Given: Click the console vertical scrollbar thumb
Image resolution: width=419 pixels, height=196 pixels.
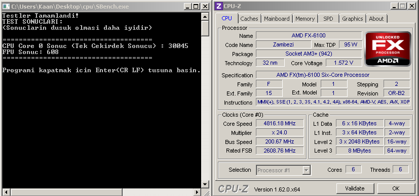Looking at the screenshot, I should [x=205, y=28].
